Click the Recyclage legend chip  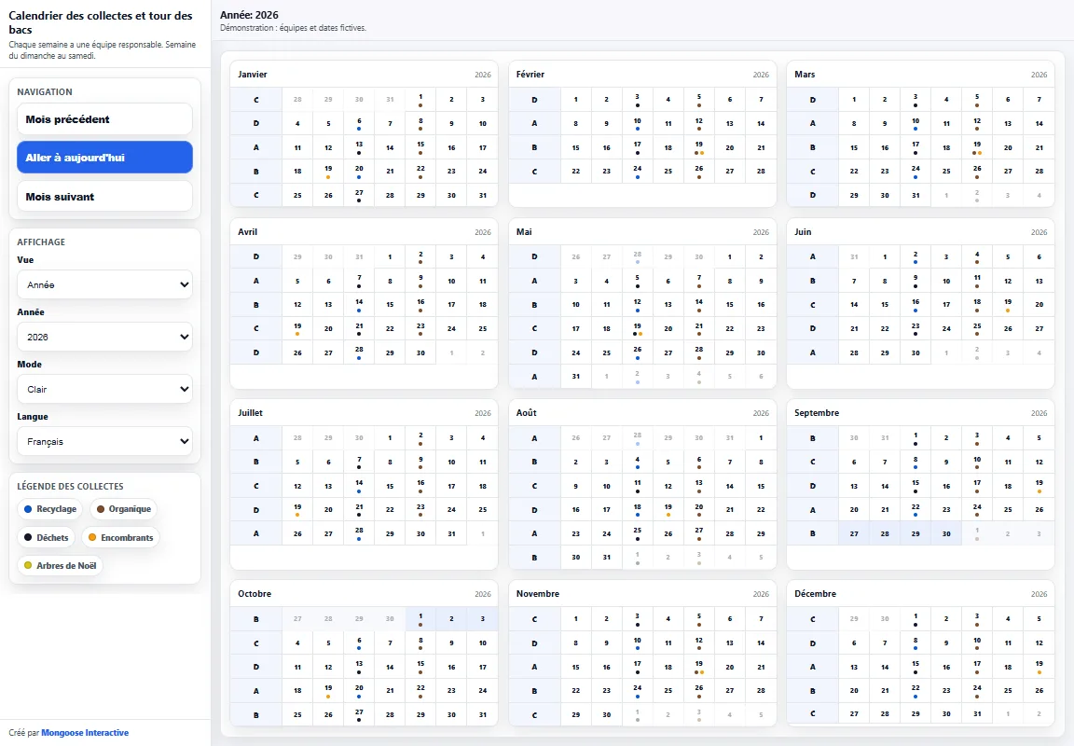point(50,509)
